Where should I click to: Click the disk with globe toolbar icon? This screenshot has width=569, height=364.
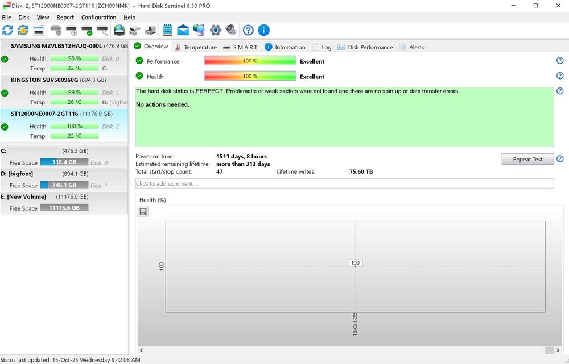point(119,30)
